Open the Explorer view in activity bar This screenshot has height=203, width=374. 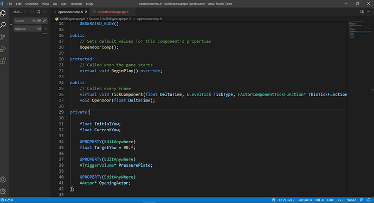pyautogui.click(x=3, y=13)
